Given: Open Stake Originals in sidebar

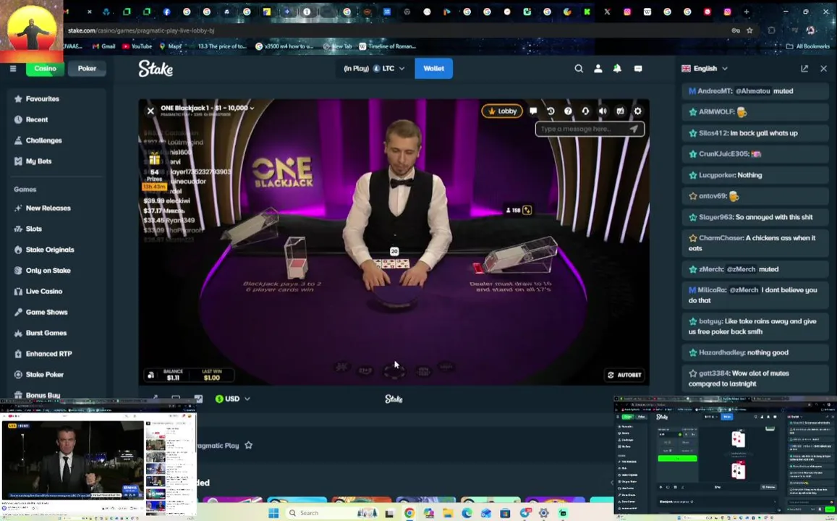Looking at the screenshot, I should tap(50, 250).
